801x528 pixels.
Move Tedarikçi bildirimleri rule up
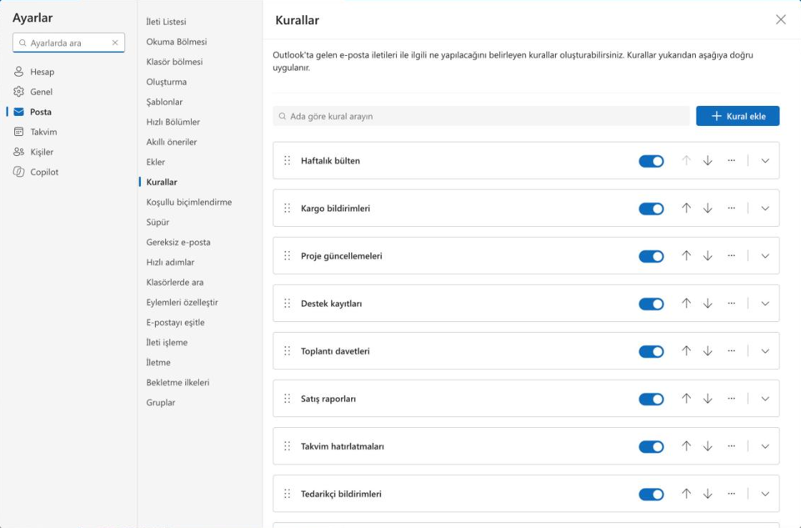tap(686, 493)
